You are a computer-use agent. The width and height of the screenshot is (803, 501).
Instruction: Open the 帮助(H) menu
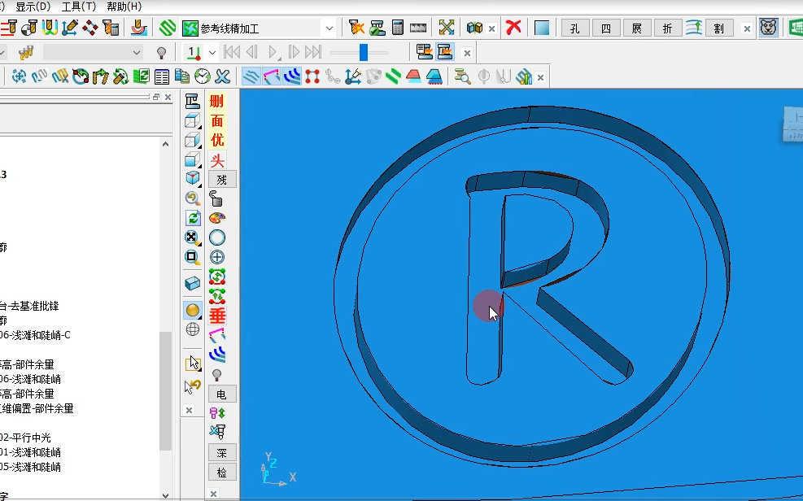124,7
